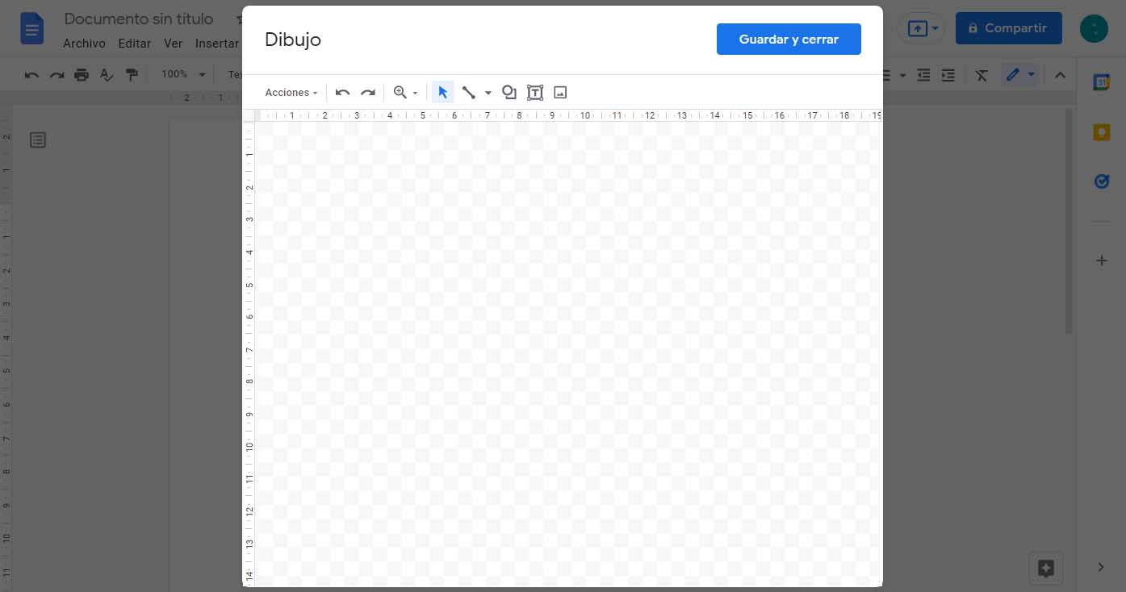Screen dimensions: 1126x592
Task: Expand the line tool options
Action: pyautogui.click(x=488, y=92)
